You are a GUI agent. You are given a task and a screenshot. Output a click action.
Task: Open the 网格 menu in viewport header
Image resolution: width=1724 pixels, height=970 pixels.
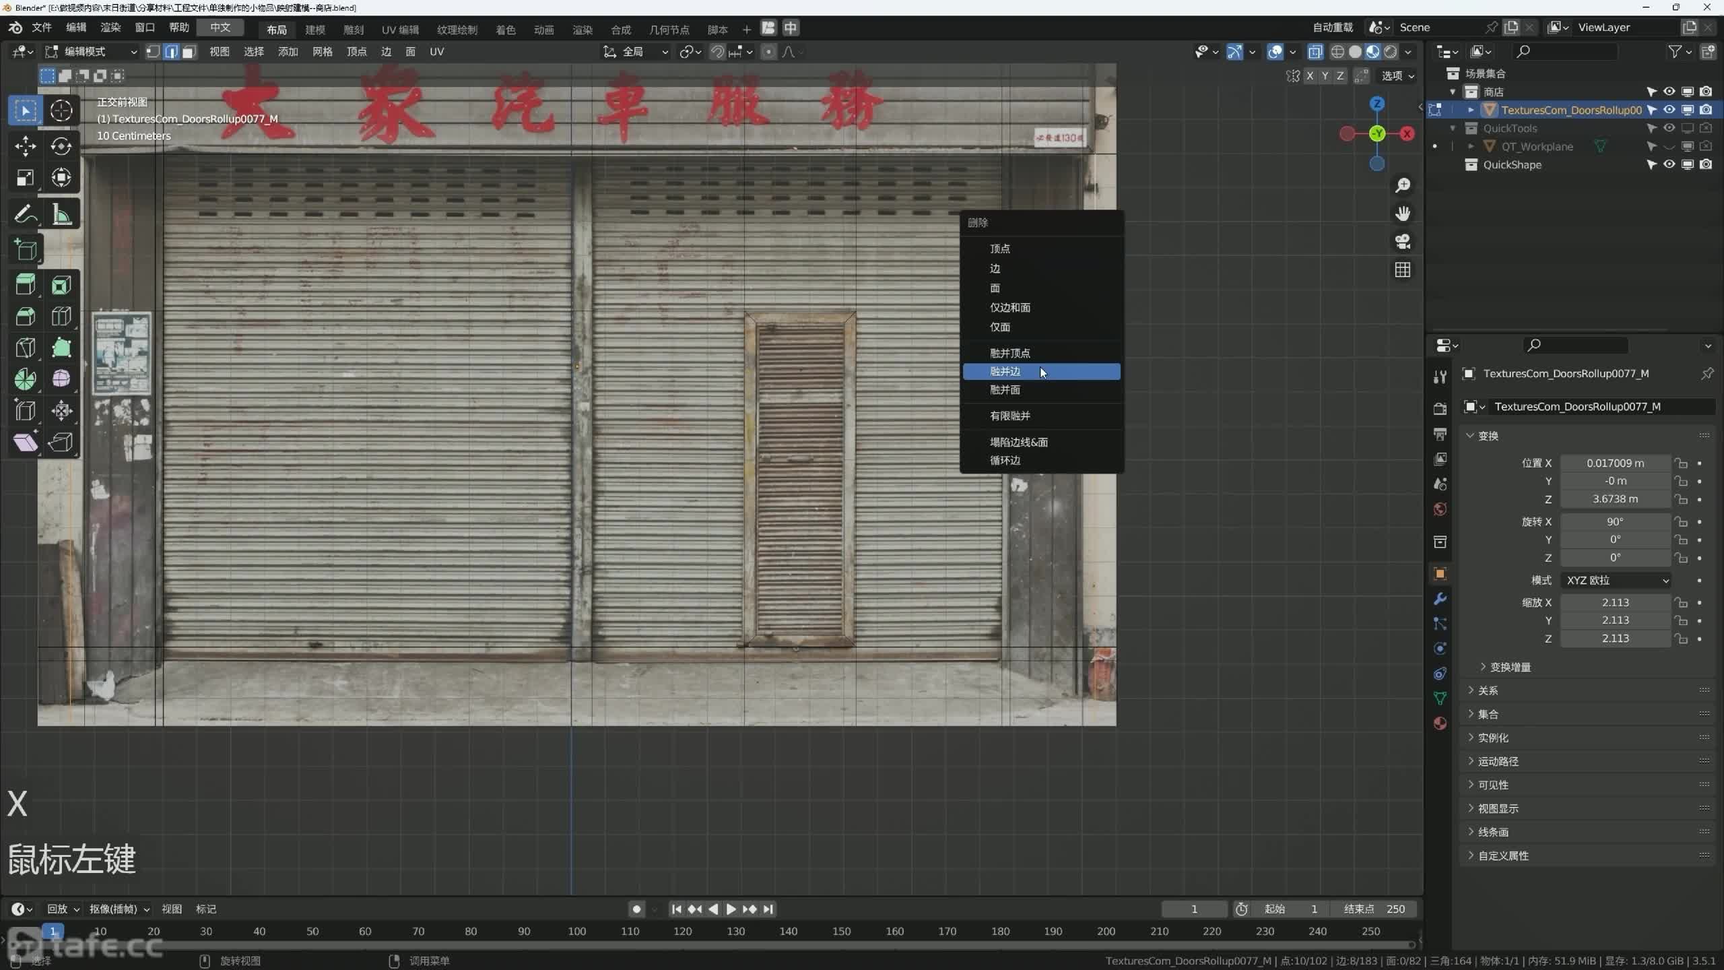point(323,52)
